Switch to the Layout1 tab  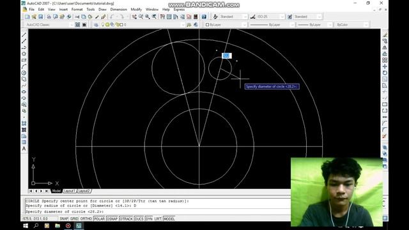click(70, 191)
